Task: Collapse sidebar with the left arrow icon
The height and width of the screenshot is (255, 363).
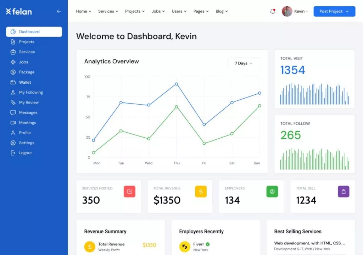Action: tap(59, 11)
